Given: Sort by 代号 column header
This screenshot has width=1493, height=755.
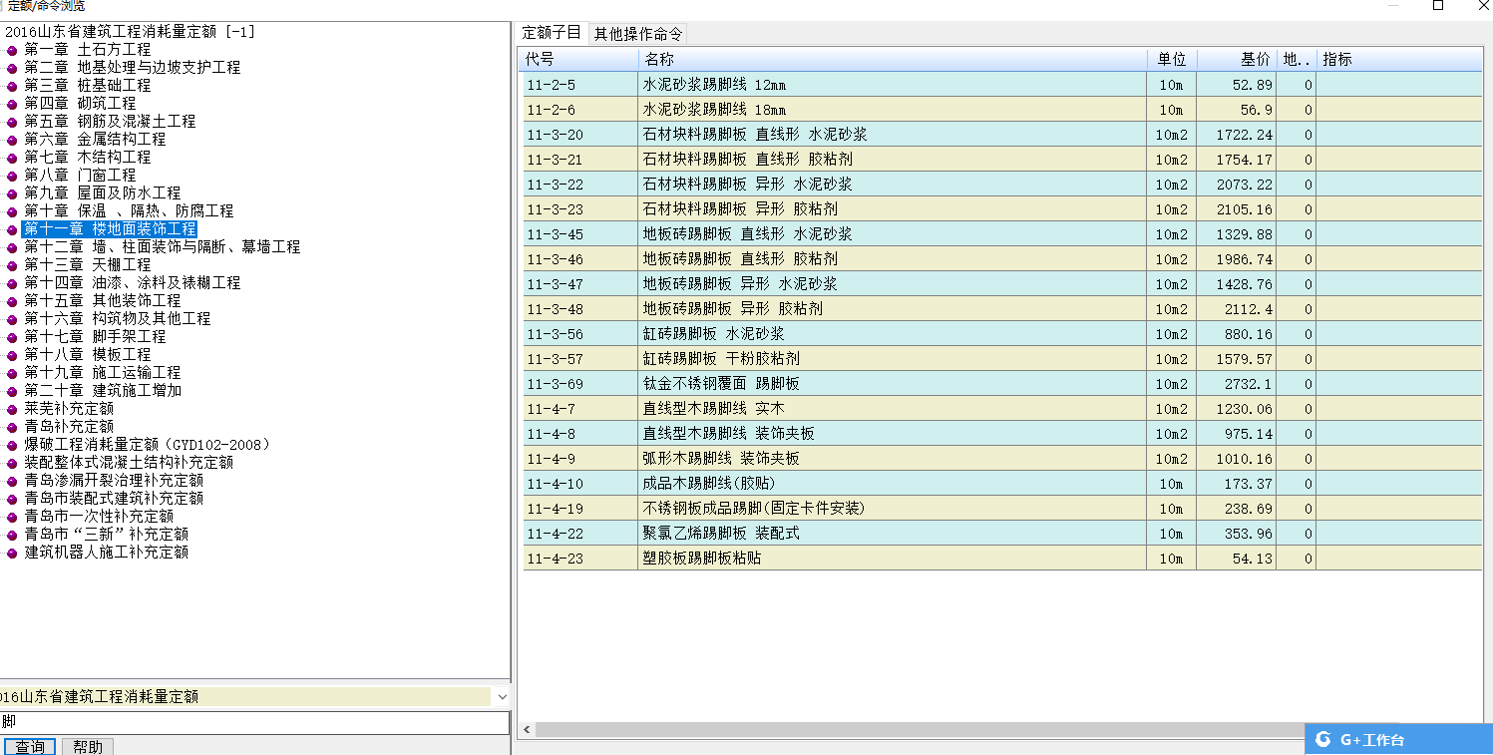Looking at the screenshot, I should pyautogui.click(x=580, y=60).
